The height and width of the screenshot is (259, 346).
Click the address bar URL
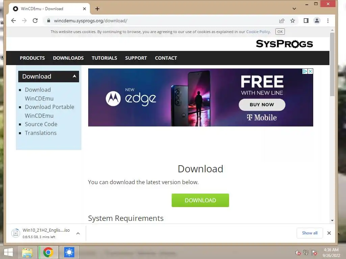91,21
